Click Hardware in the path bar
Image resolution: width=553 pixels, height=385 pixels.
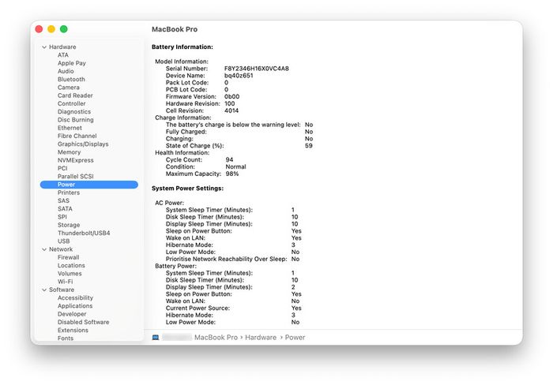[261, 338]
